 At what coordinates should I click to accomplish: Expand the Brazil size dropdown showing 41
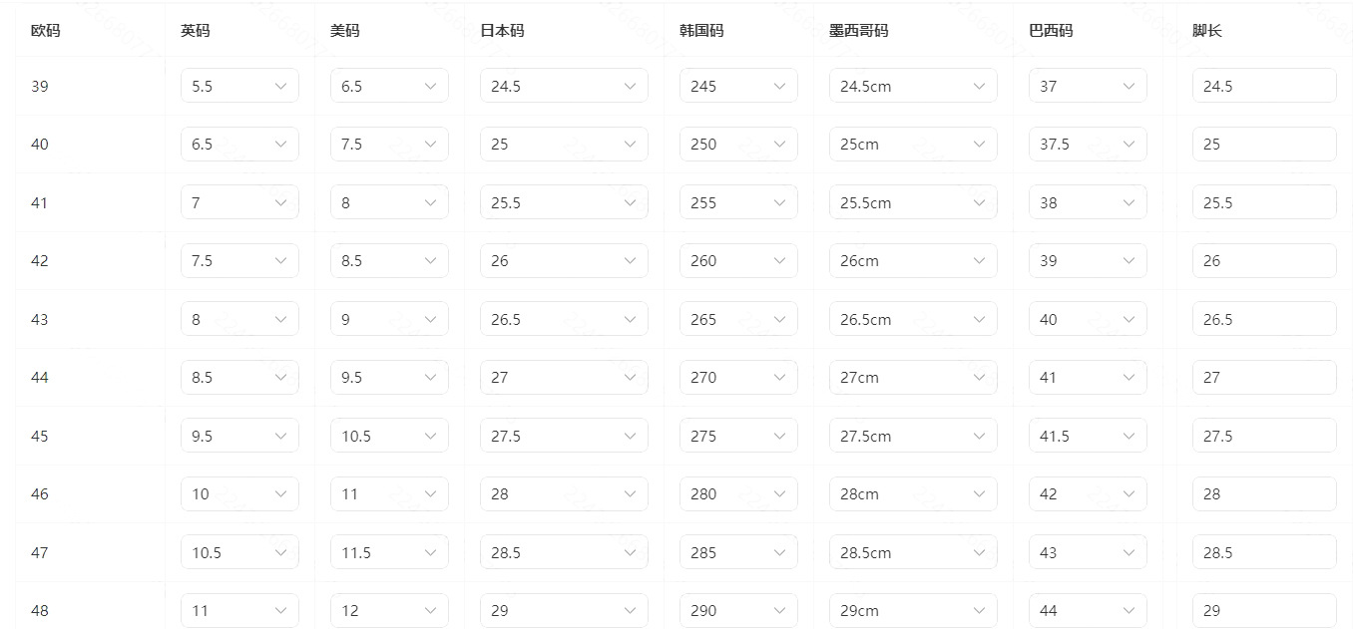[1088, 378]
